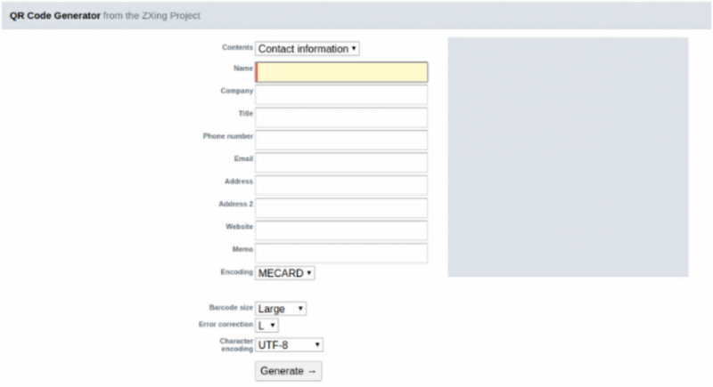The width and height of the screenshot is (713, 387).
Task: Open the Barcode size dropdown
Action: (x=281, y=309)
